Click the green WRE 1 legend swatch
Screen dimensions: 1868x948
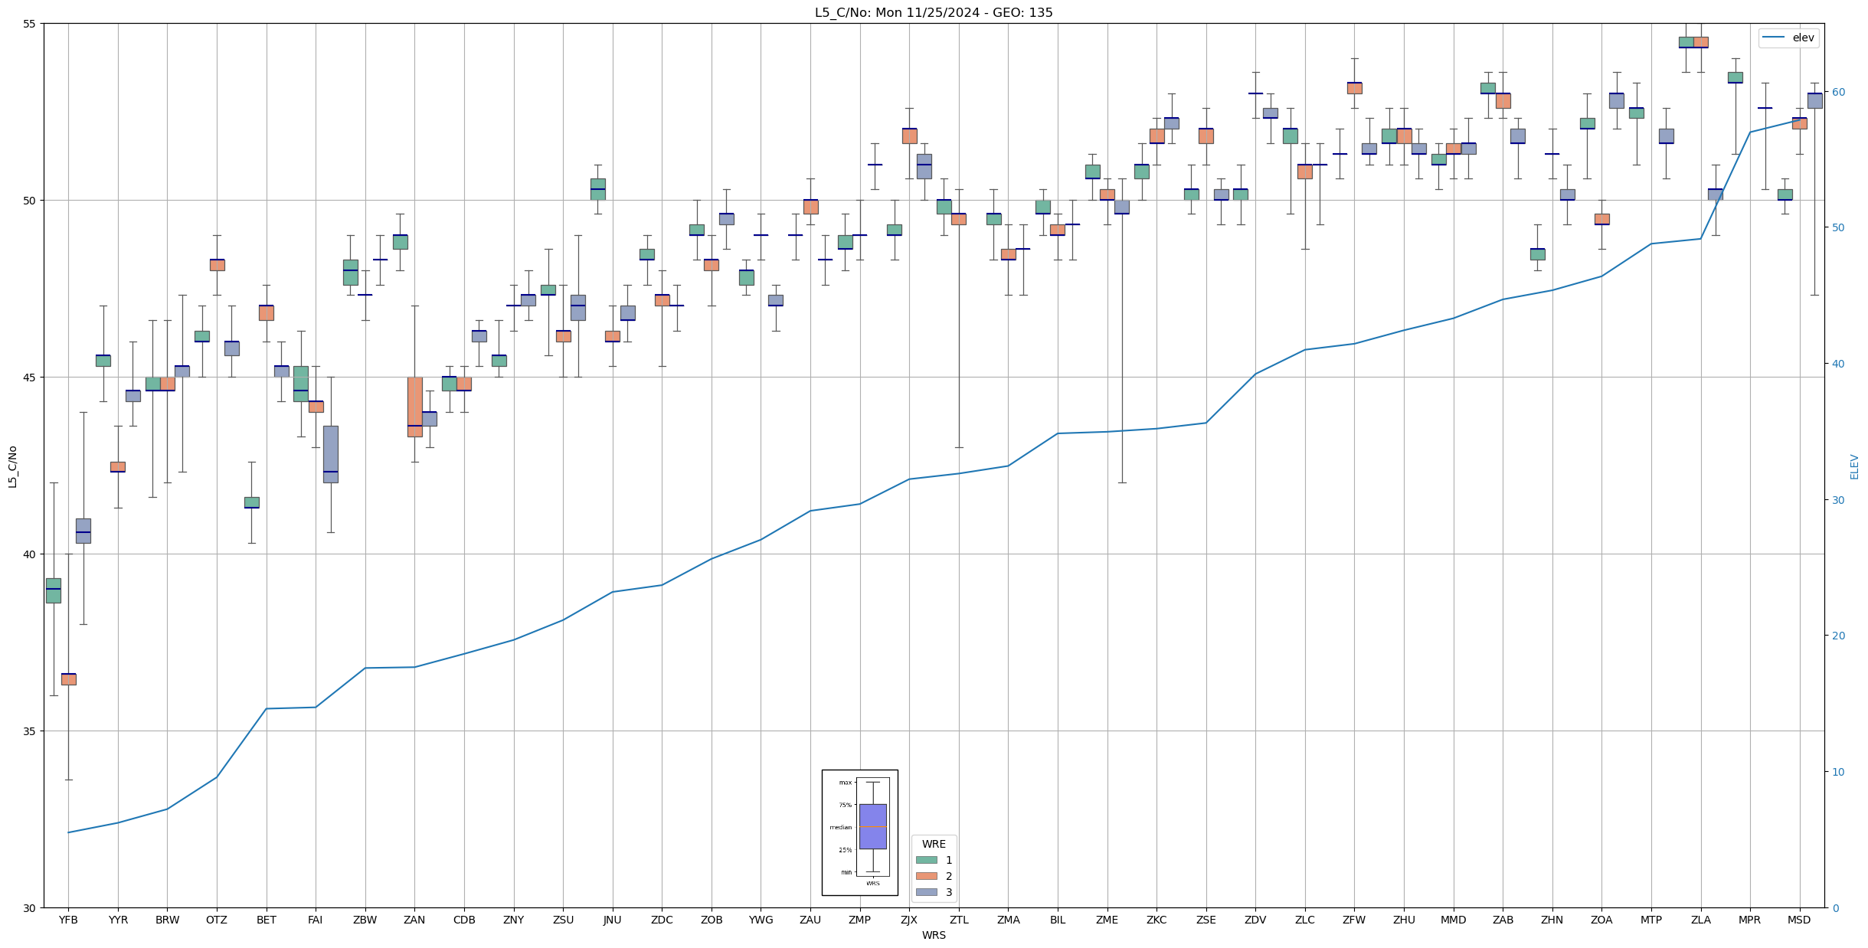pos(926,860)
